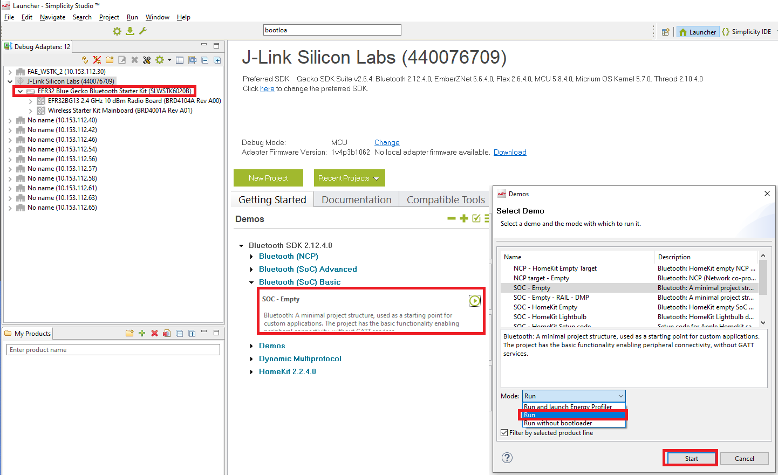The image size is (778, 476).
Task: Click the table view icon in Debug Adapters
Action: pyautogui.click(x=180, y=60)
